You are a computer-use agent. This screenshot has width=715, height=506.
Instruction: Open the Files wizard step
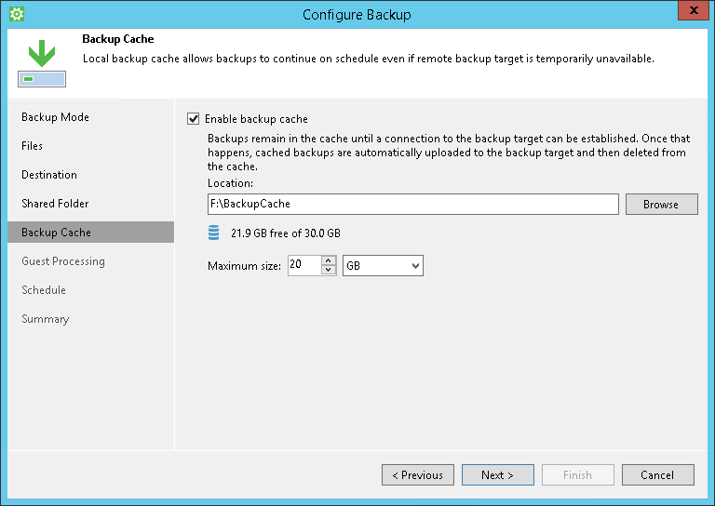33,146
